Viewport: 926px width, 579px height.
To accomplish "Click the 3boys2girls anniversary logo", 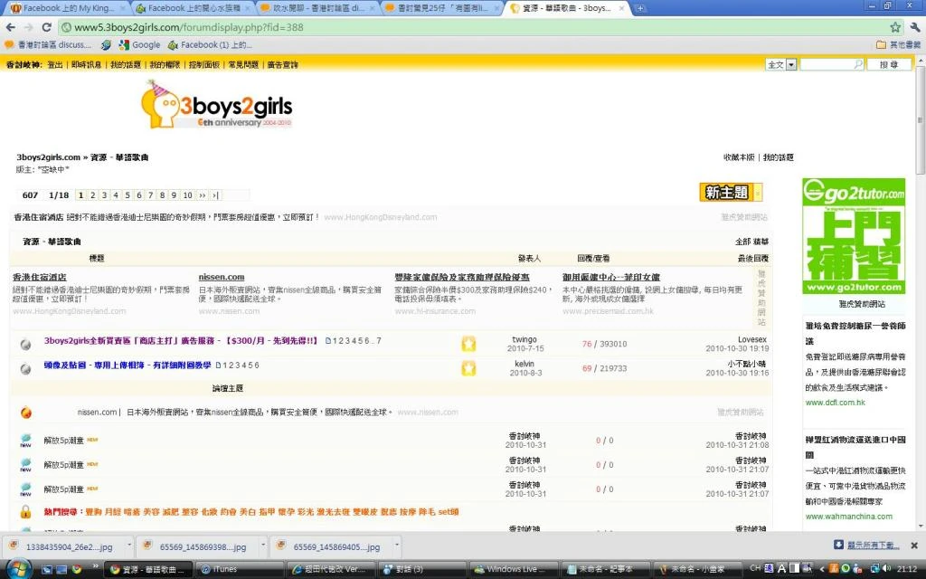I will click(217, 105).
